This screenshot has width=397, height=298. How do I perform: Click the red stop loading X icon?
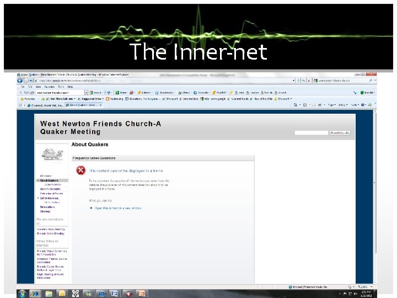click(x=309, y=81)
